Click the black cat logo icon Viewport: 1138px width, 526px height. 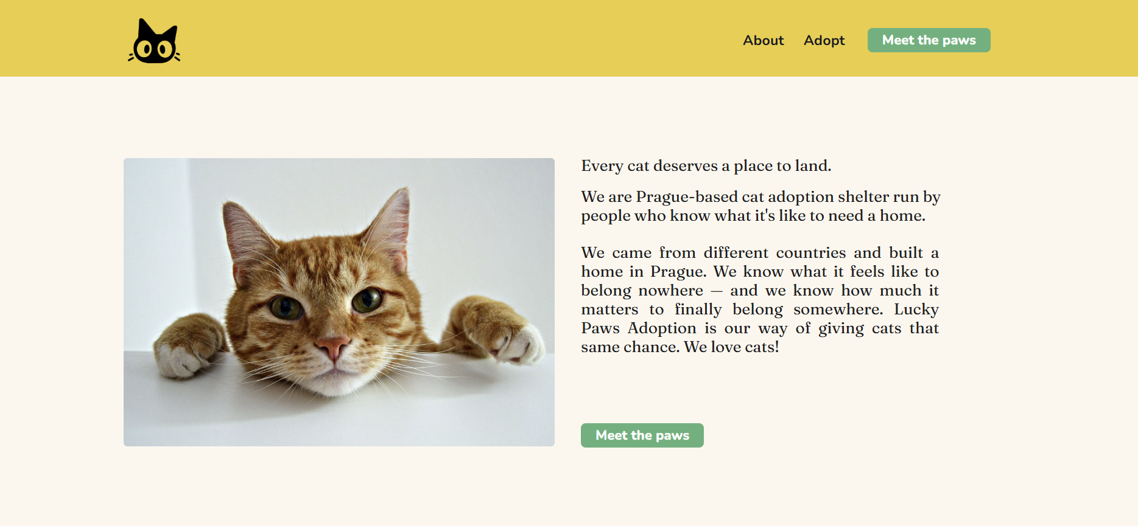point(154,41)
